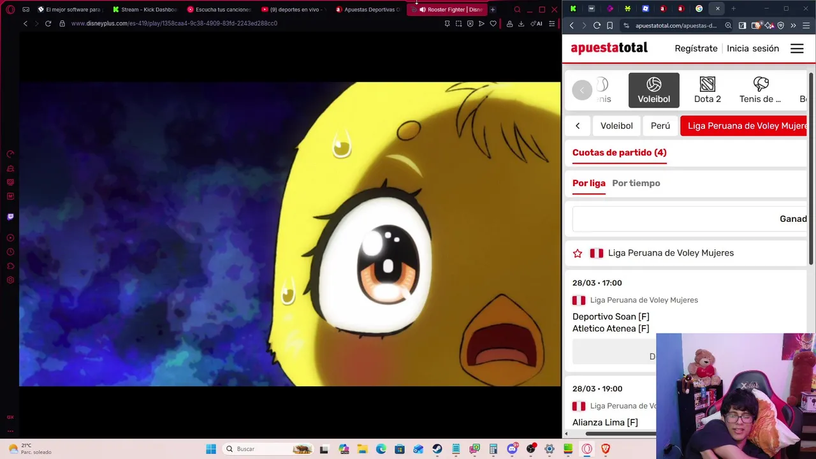This screenshot has height=459, width=816.
Task: Open site settings in Brave address bar
Action: (x=627, y=25)
